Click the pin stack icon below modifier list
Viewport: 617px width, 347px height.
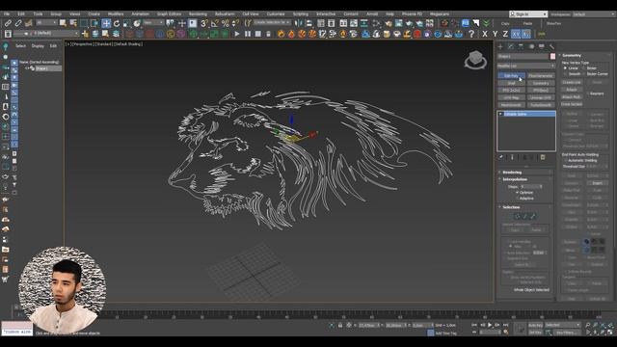pyautogui.click(x=501, y=157)
